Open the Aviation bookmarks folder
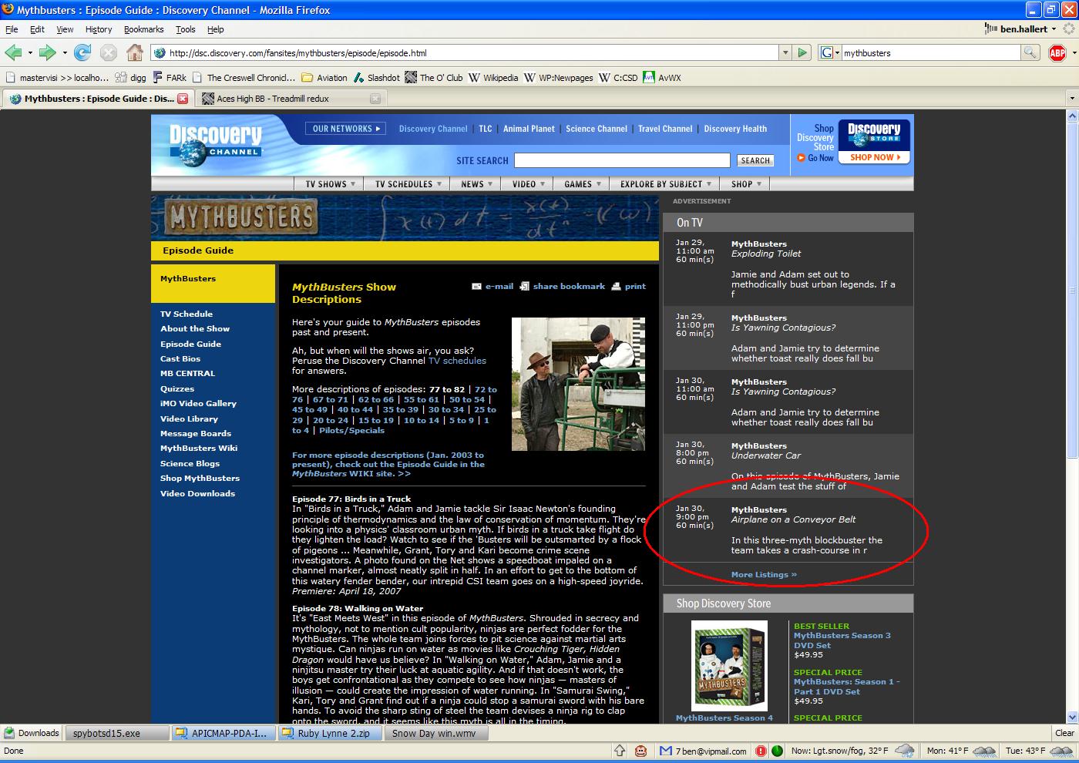The height and width of the screenshot is (763, 1079). 324,77
